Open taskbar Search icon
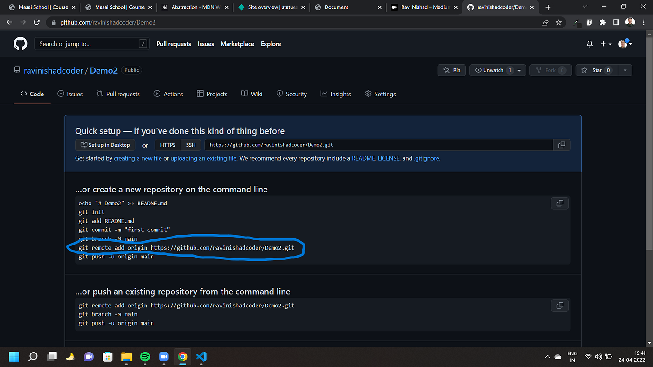Viewport: 653px width, 367px height. (x=33, y=357)
